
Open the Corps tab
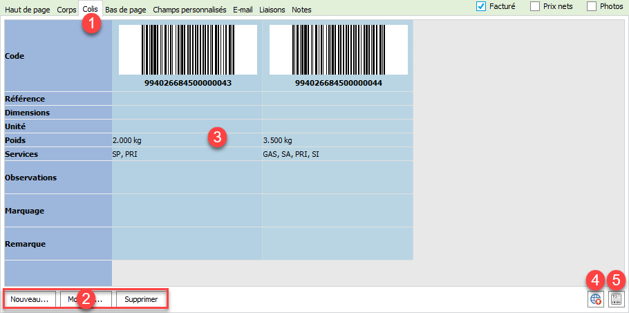tap(66, 10)
